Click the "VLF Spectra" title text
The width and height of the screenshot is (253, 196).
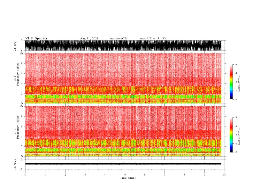pyautogui.click(x=36, y=38)
